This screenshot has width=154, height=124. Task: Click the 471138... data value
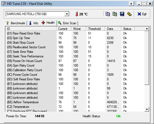[x=113, y=107]
